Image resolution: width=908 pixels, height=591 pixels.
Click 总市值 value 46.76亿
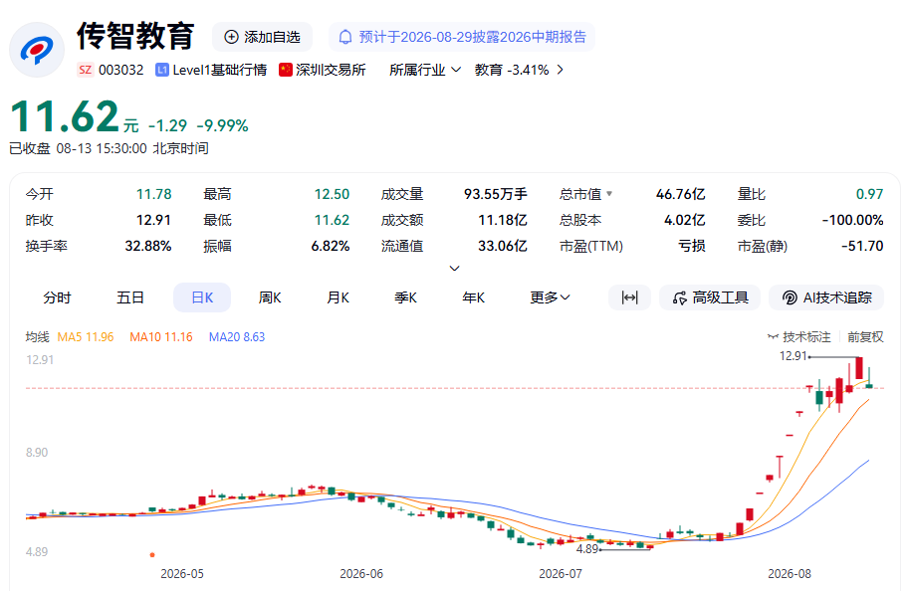point(680,194)
